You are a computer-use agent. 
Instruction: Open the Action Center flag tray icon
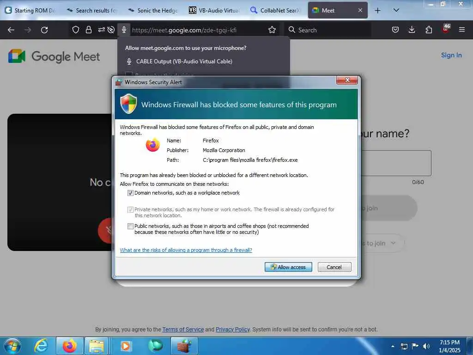[415, 346]
